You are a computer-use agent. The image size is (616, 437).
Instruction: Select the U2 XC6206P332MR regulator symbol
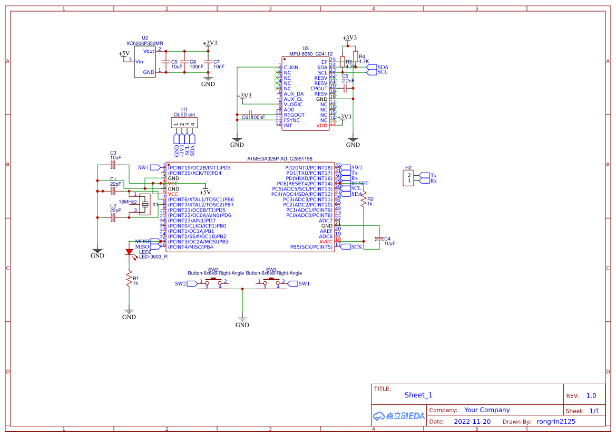click(x=145, y=62)
